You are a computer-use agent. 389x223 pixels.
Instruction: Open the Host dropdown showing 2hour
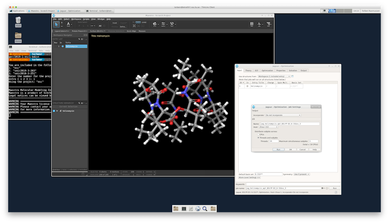[x=268, y=127]
